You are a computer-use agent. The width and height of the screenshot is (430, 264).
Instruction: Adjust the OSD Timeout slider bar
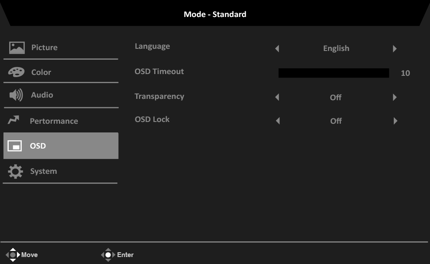point(334,73)
